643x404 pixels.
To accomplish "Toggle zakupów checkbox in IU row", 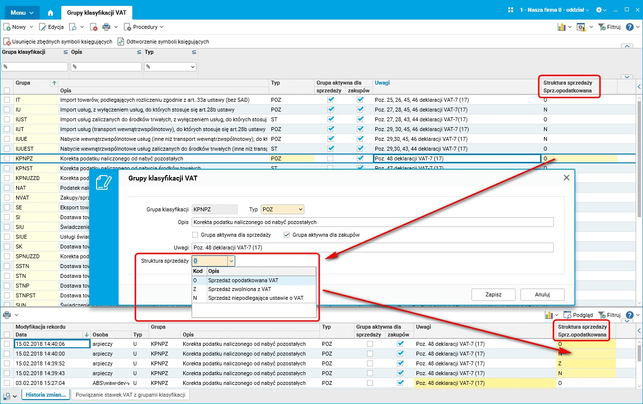I will [x=360, y=110].
